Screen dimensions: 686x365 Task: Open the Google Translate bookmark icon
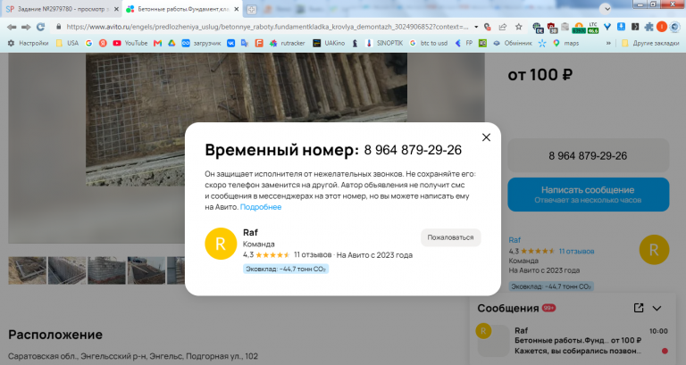[x=245, y=43]
